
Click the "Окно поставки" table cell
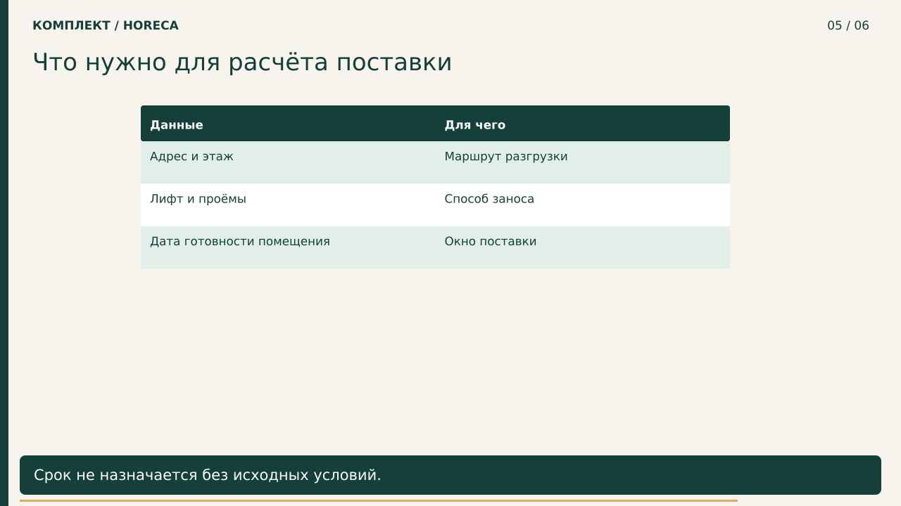(x=583, y=247)
